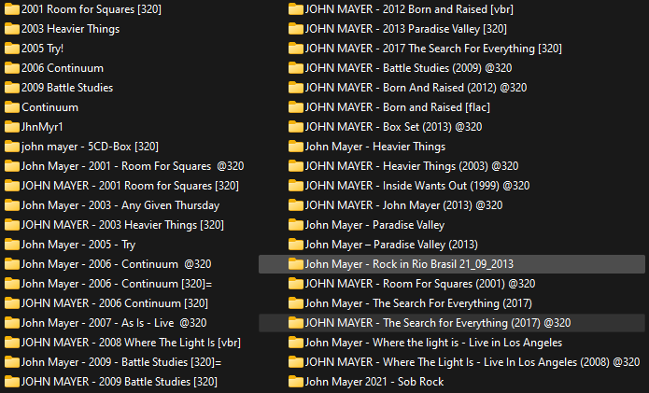Click folder icon of 'John Mayer - Heavier Things'
Image resolution: width=649 pixels, height=393 pixels.
click(295, 147)
